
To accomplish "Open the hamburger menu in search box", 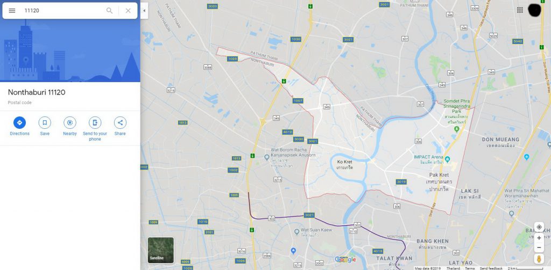I will click(x=12, y=11).
